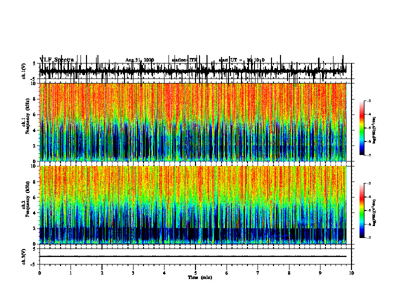Click inside the ch.2 spectrogram plot
The height and width of the screenshot is (306, 396).
(193, 205)
